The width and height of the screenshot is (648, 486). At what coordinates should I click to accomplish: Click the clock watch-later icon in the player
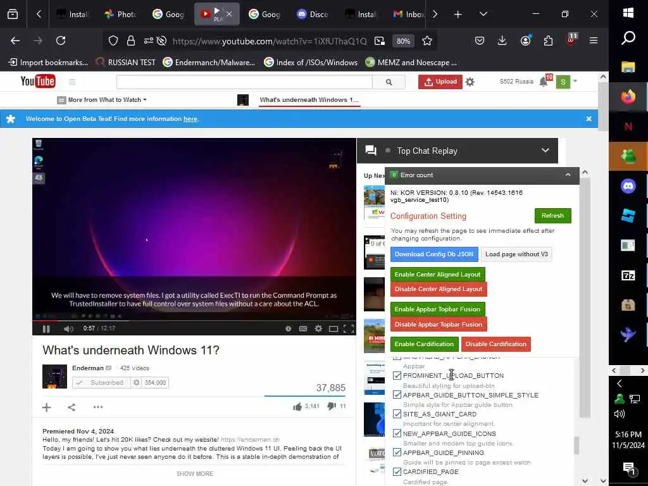click(289, 328)
